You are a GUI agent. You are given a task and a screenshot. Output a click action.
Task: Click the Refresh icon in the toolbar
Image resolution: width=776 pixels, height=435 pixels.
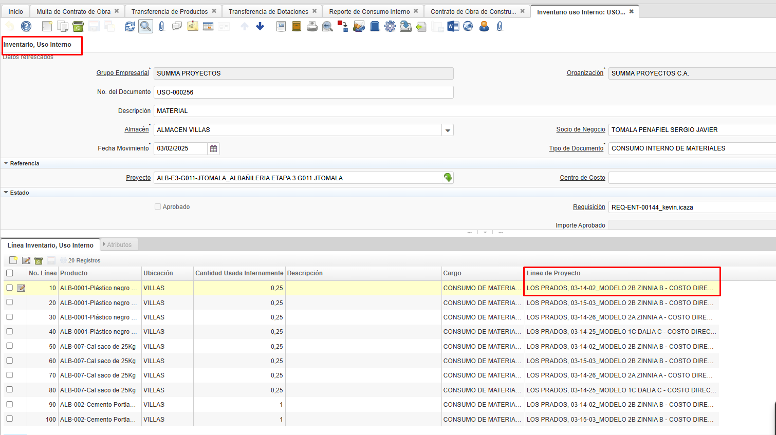(x=130, y=26)
